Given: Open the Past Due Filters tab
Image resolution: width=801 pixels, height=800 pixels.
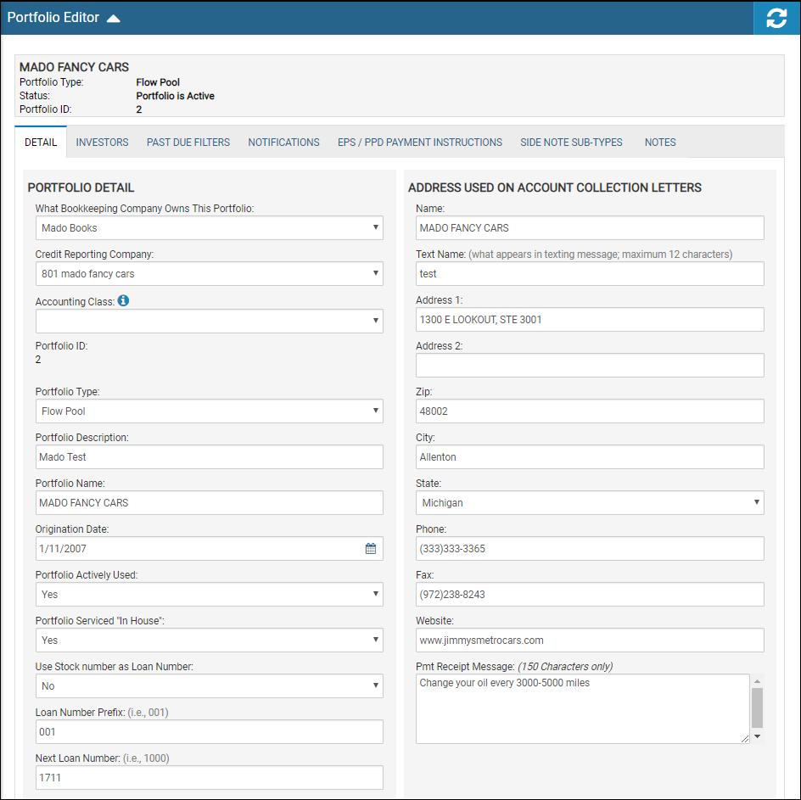Looking at the screenshot, I should pos(188,143).
